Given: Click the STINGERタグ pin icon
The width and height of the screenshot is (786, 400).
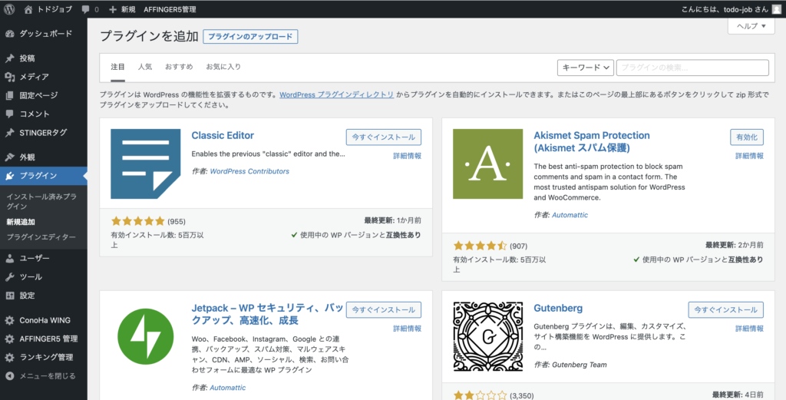Looking at the screenshot, I should pos(9,133).
